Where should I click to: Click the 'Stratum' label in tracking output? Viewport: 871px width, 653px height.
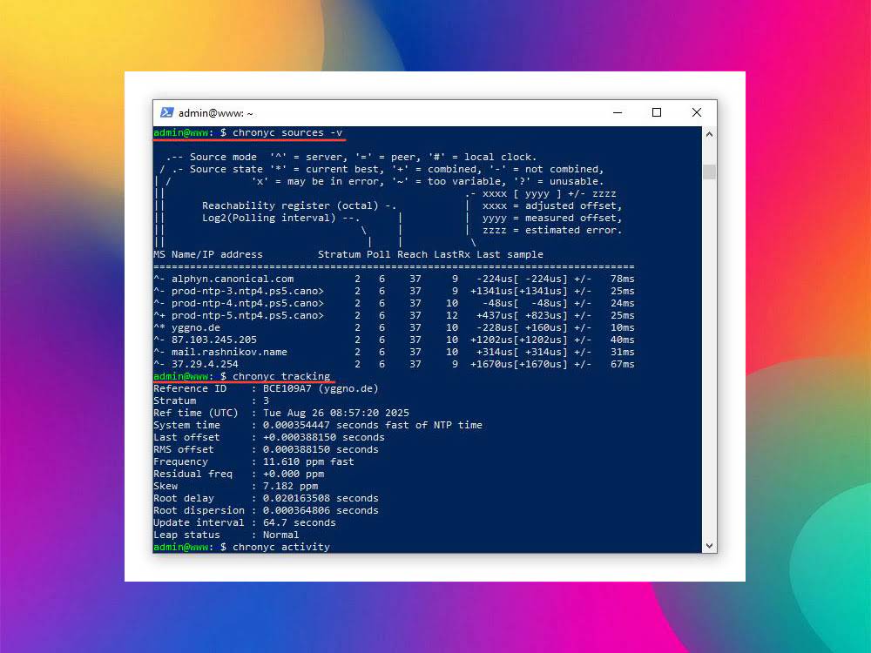click(174, 401)
